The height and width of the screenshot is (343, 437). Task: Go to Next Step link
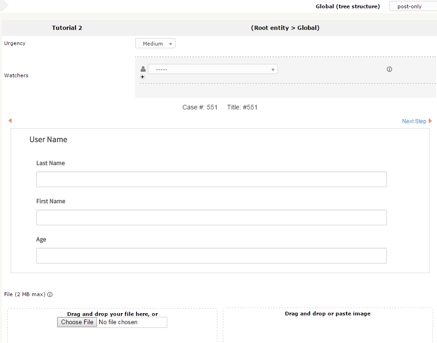414,121
